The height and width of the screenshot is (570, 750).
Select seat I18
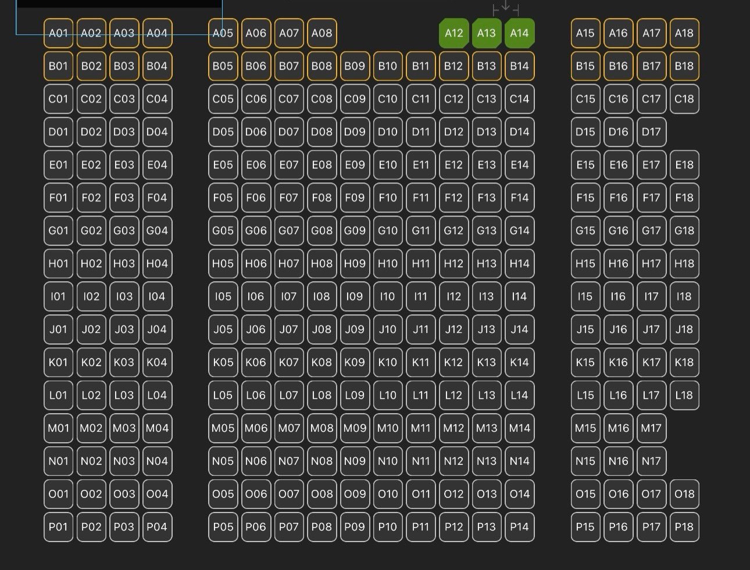click(684, 296)
